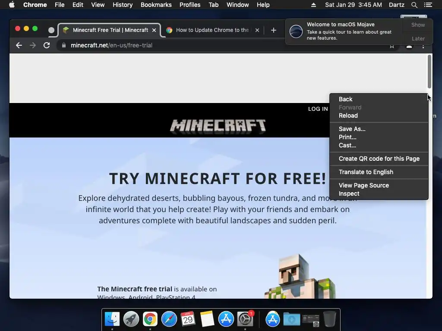Open the View menu
The height and width of the screenshot is (331, 442).
point(98,5)
